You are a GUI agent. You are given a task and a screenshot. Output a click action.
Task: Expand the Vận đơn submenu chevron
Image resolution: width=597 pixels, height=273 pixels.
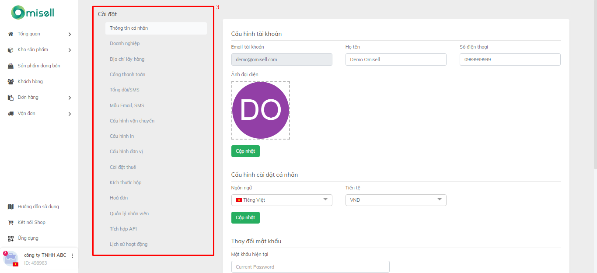[x=70, y=113]
